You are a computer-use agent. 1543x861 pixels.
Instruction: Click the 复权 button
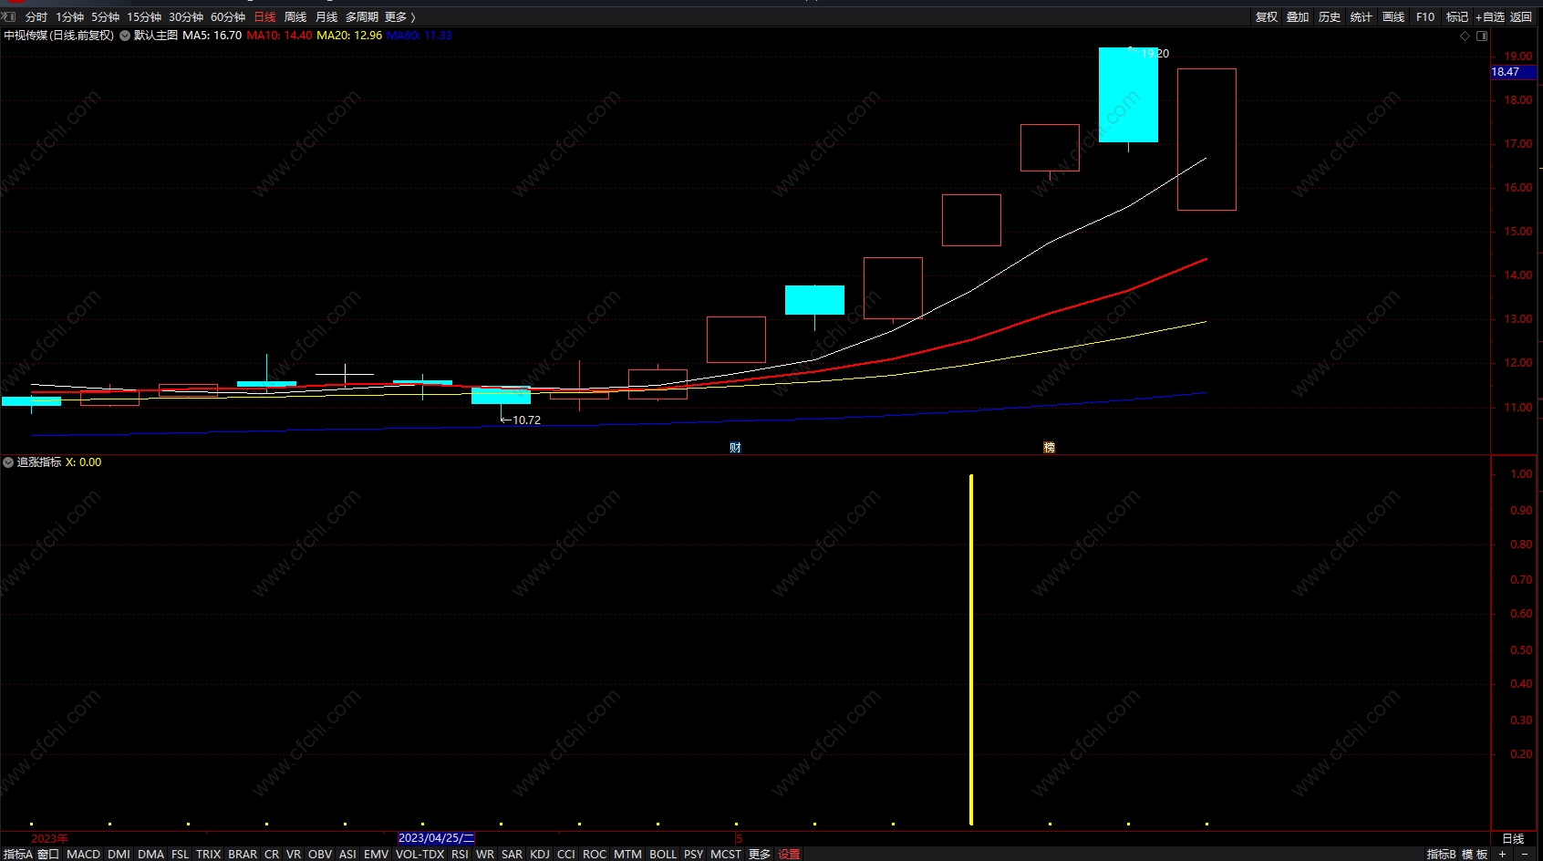pos(1267,17)
